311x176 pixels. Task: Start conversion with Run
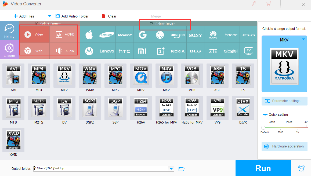(263, 168)
